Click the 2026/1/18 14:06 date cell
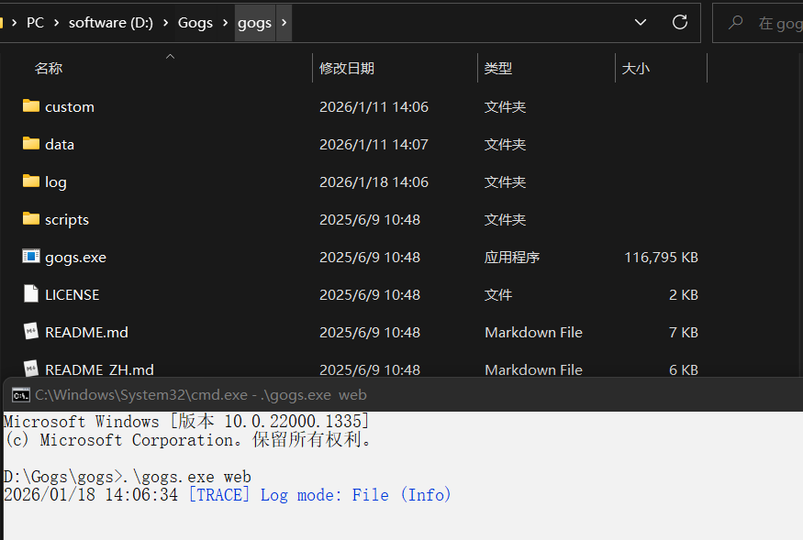Viewport: 803px width, 540px height. point(374,182)
